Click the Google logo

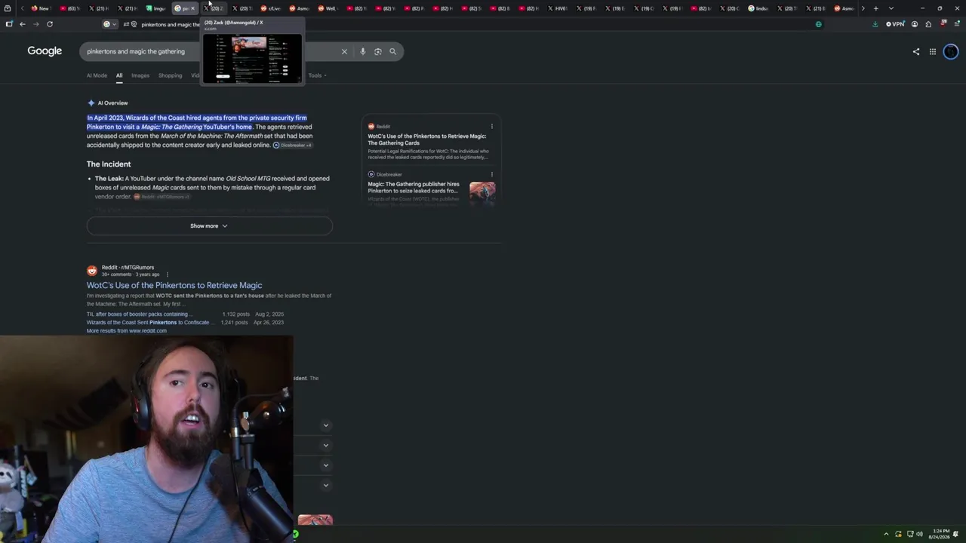(x=45, y=51)
